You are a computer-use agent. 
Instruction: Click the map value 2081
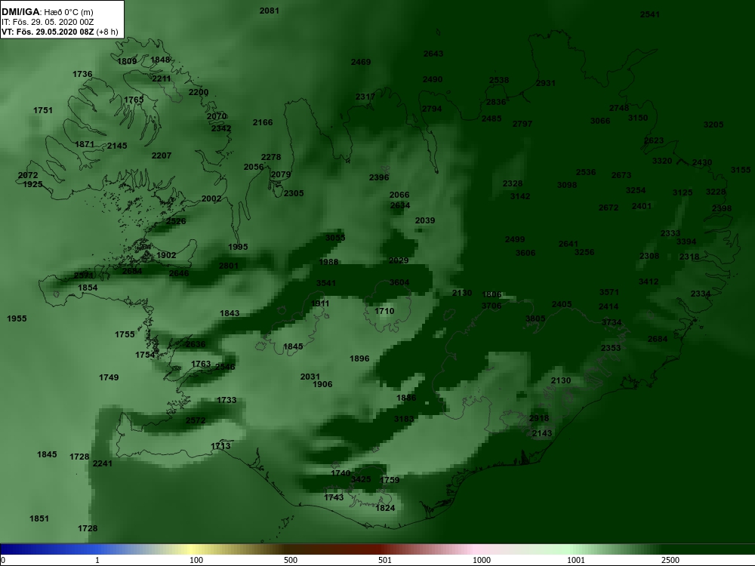pyautogui.click(x=270, y=11)
